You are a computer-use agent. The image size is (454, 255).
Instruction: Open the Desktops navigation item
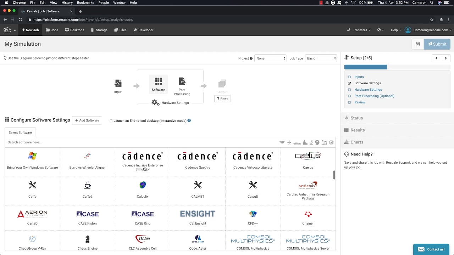[x=74, y=30]
